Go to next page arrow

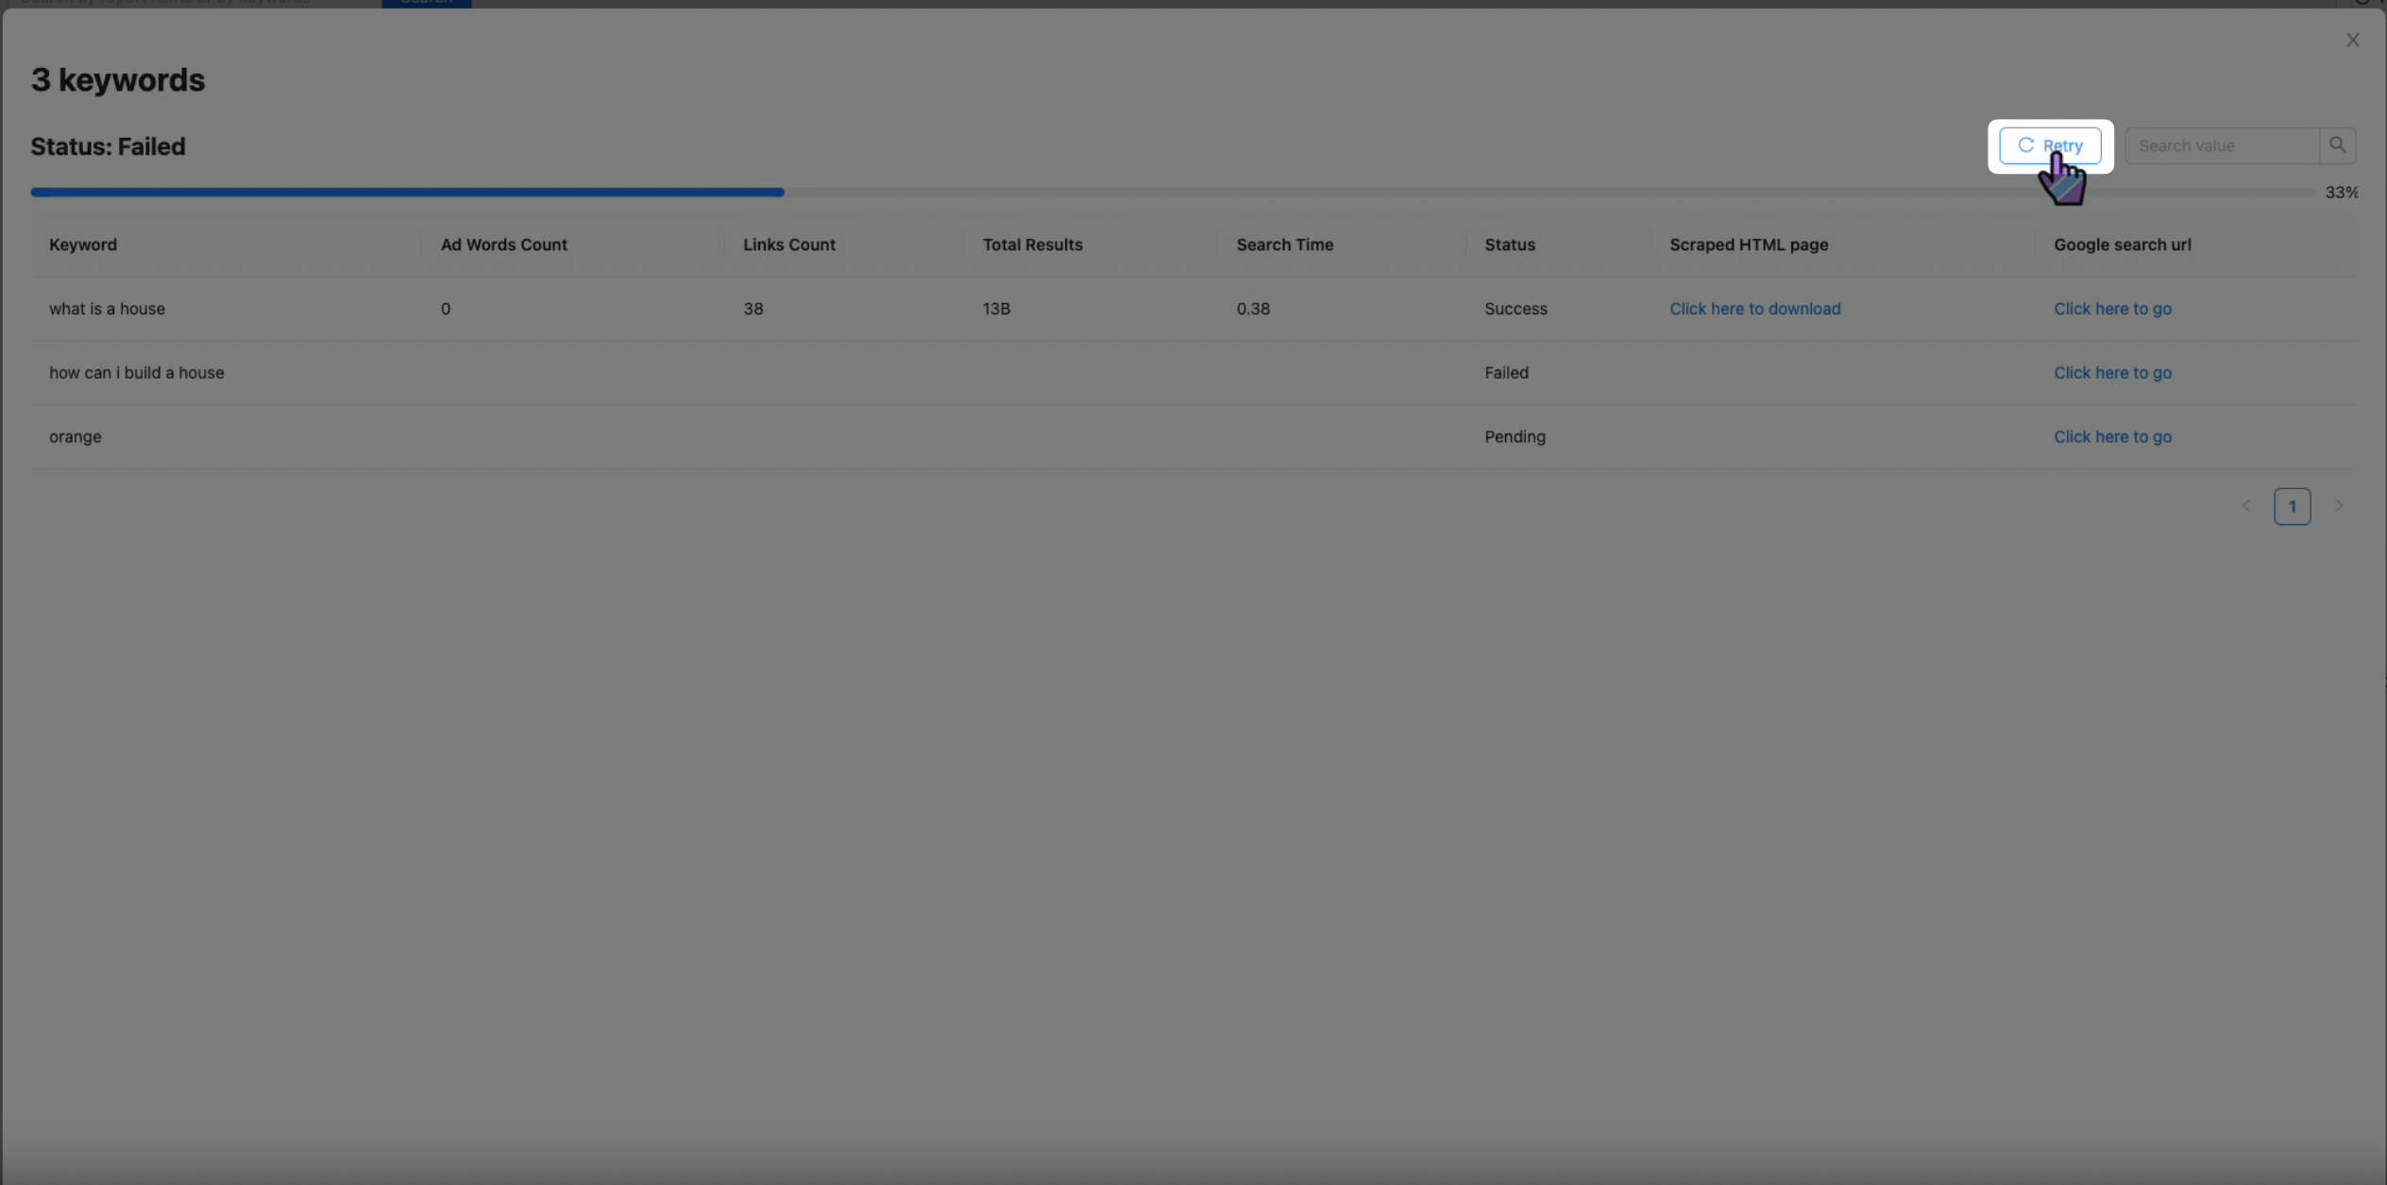(2338, 506)
